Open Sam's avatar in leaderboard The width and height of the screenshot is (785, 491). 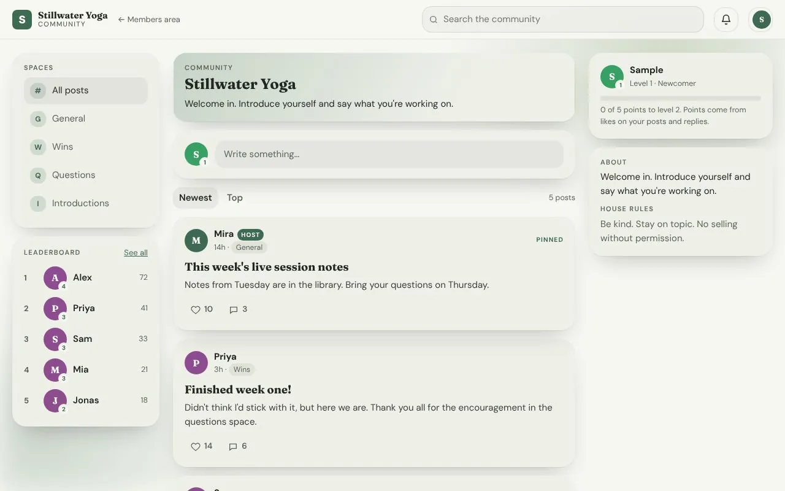(55, 339)
